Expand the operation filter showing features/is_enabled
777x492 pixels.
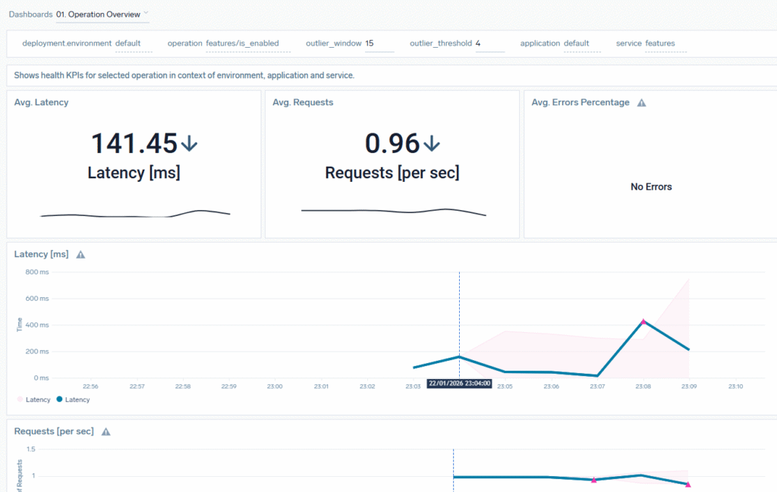click(x=241, y=44)
